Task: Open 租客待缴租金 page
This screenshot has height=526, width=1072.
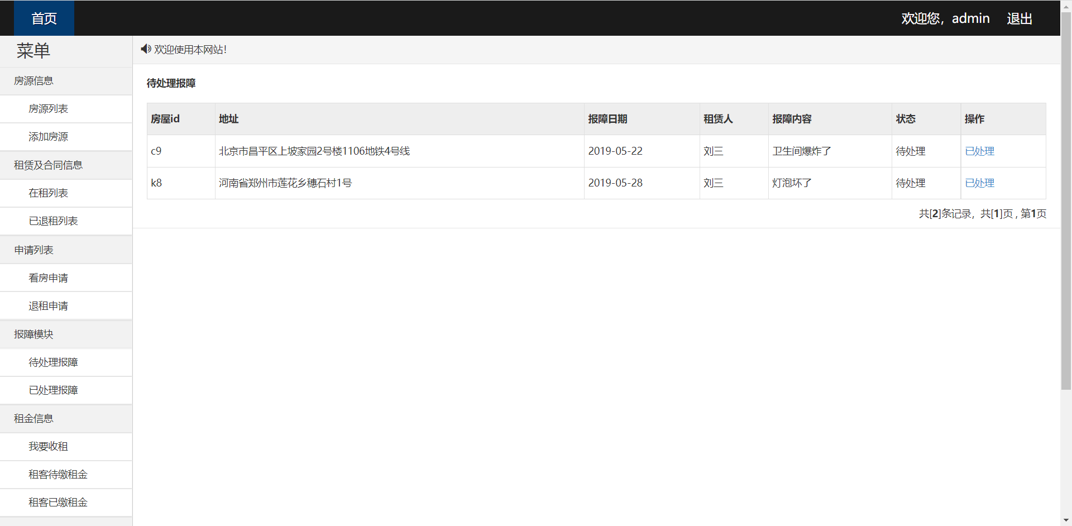Action: [x=58, y=475]
